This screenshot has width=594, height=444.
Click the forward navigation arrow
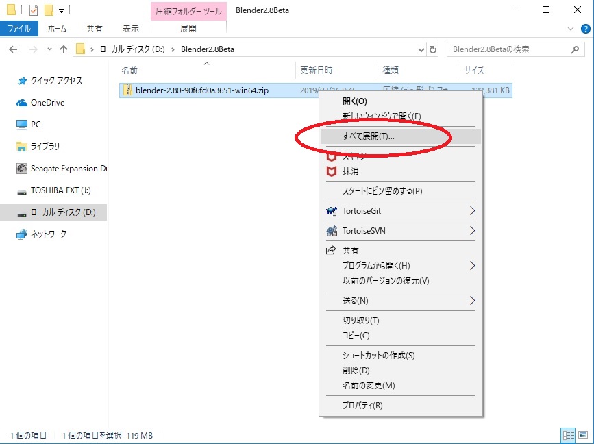tap(34, 49)
